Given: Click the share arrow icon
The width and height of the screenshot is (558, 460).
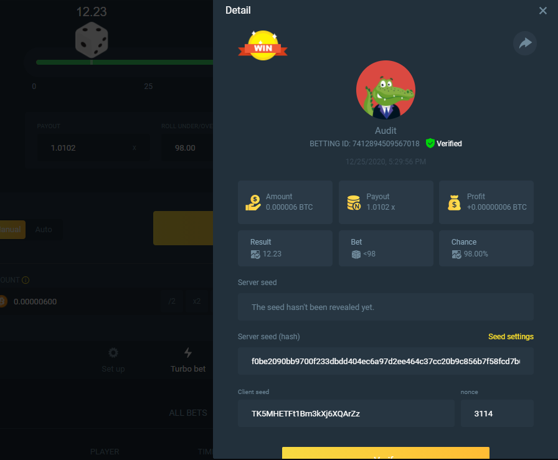Looking at the screenshot, I should tap(525, 44).
